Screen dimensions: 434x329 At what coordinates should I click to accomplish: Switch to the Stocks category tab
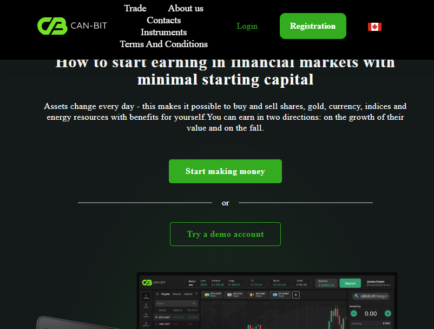(177, 294)
